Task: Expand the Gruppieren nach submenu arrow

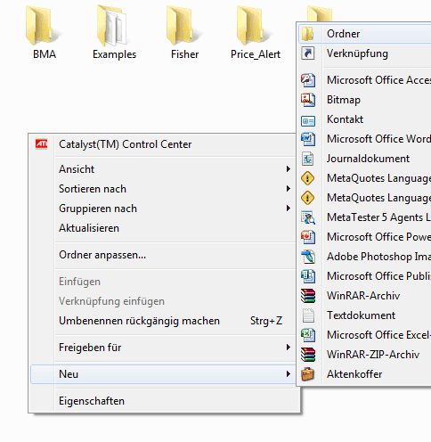Action: pos(288,209)
